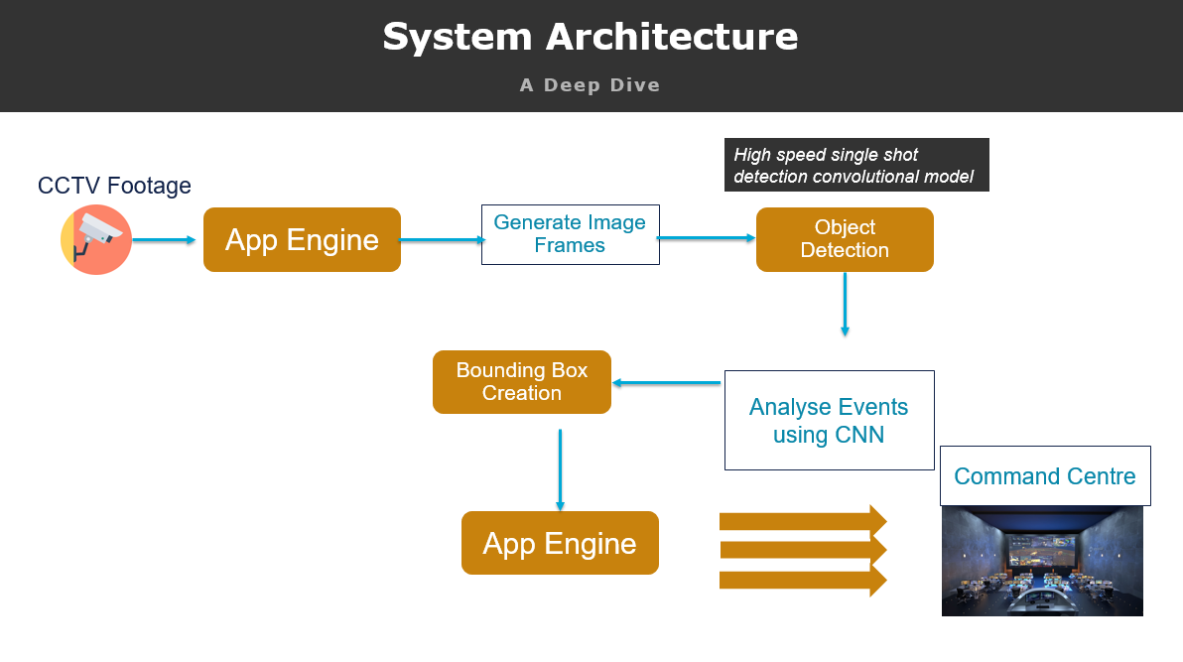
Task: Click the Object Detection block
Action: 845,239
